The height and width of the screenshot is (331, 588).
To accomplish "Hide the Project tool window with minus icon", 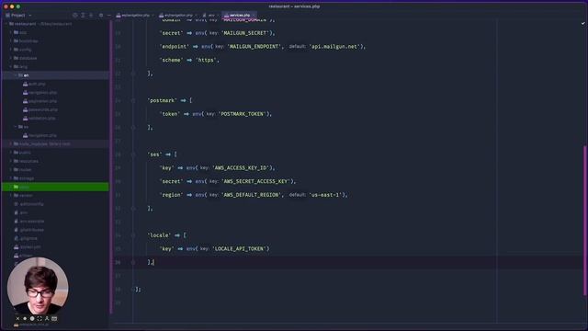I will (108, 16).
